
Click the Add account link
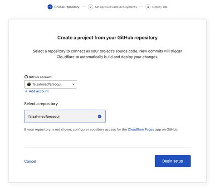tap(37, 91)
